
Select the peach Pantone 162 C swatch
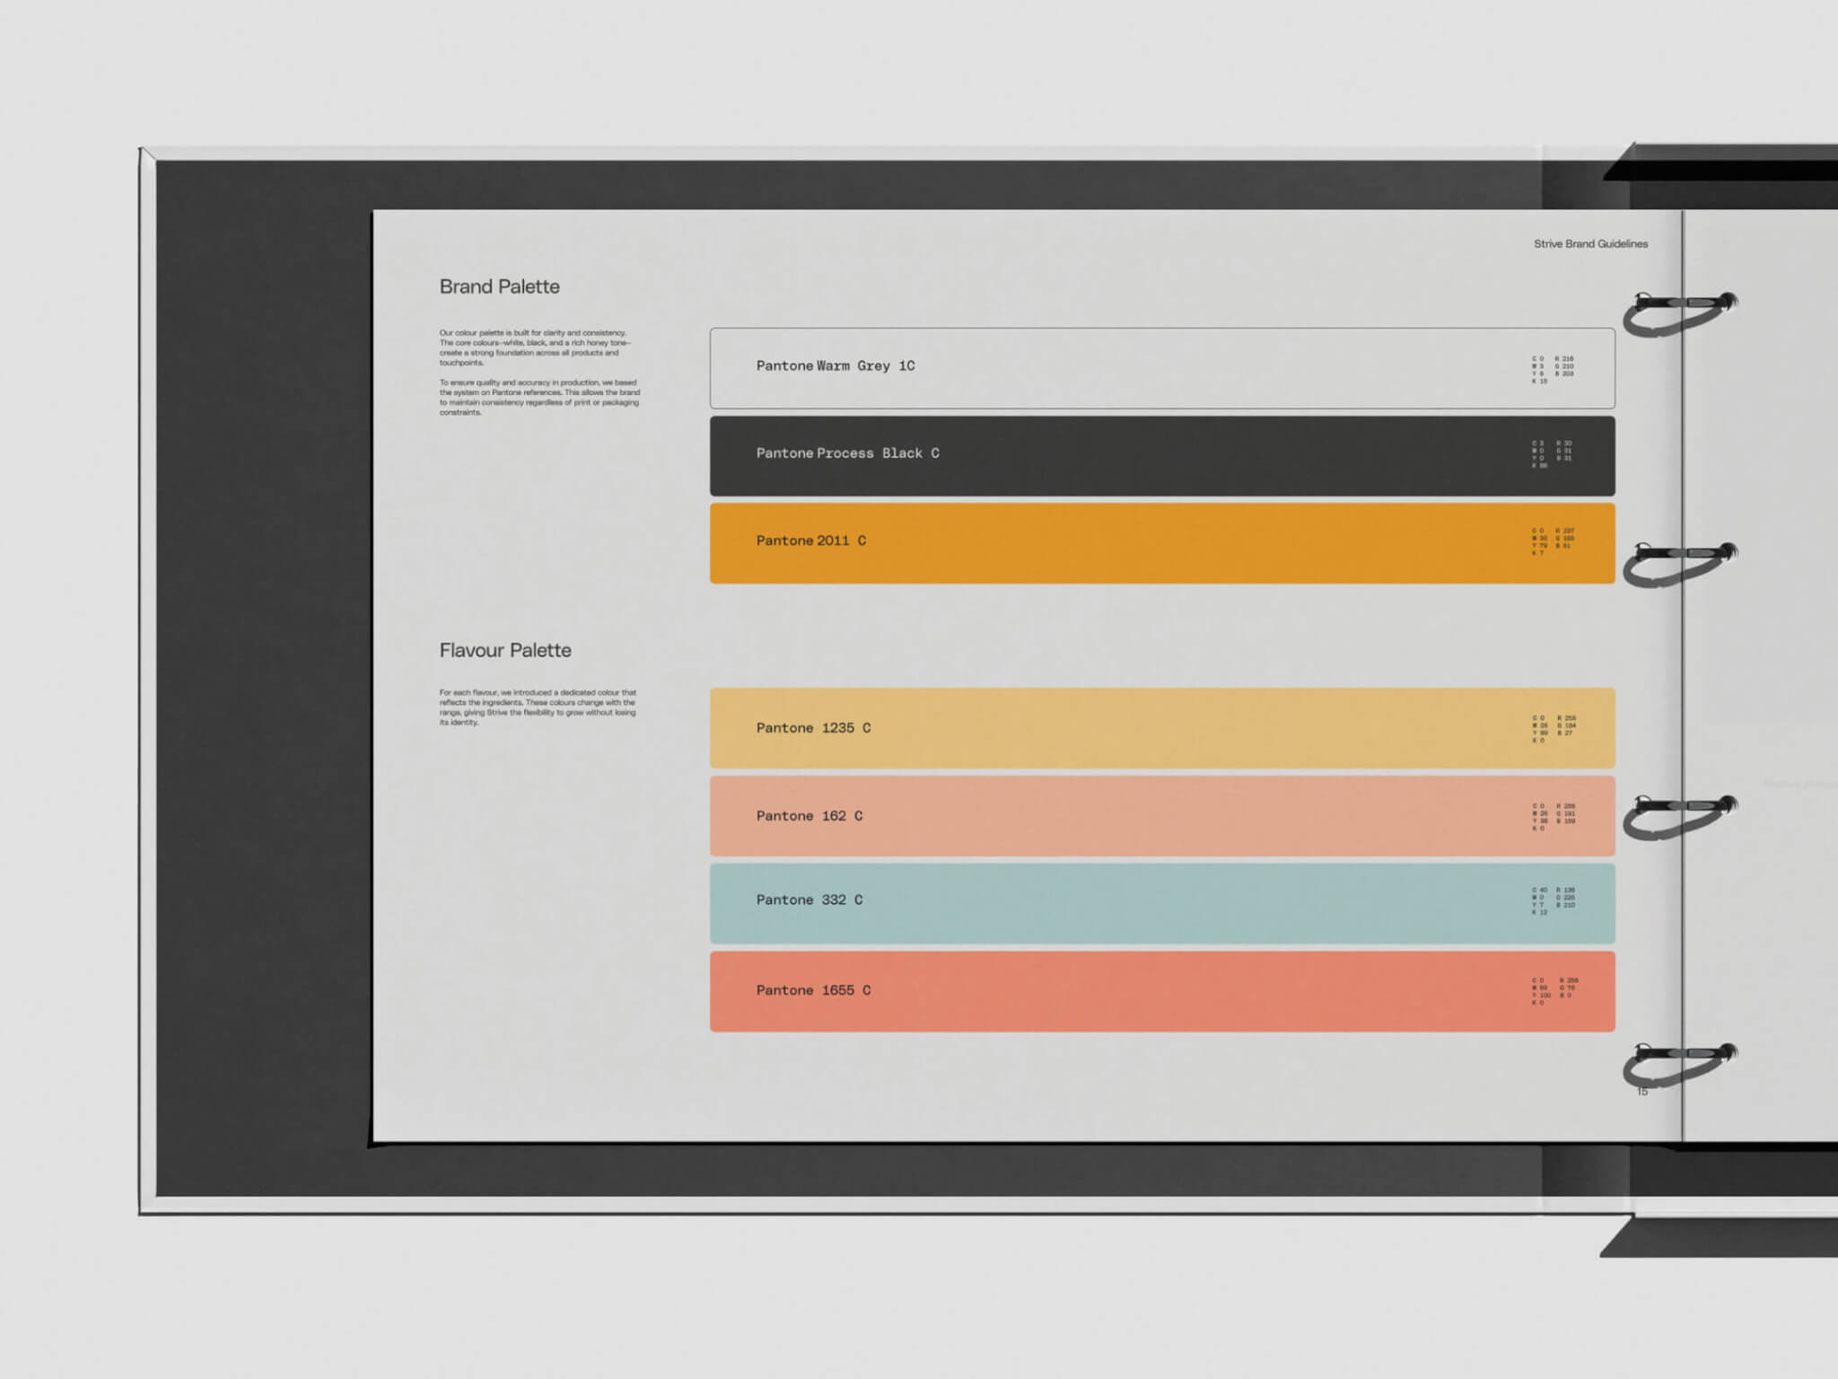1162,816
